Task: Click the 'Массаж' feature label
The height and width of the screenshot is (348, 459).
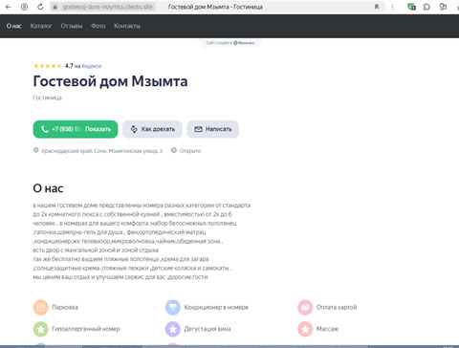Action: point(327,329)
